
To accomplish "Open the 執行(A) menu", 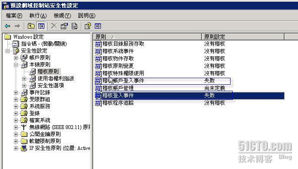I will (38, 16).
